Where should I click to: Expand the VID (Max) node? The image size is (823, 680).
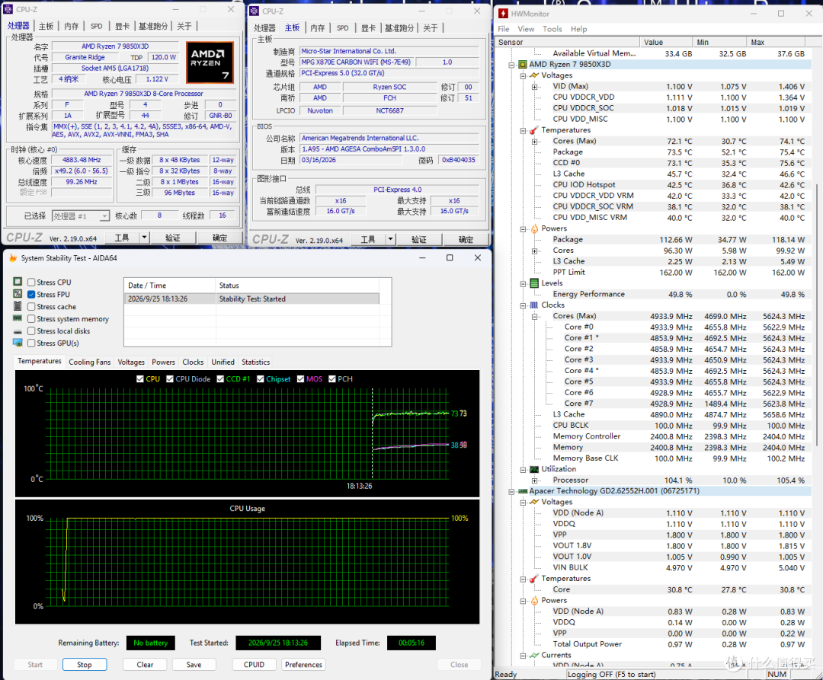(x=534, y=87)
